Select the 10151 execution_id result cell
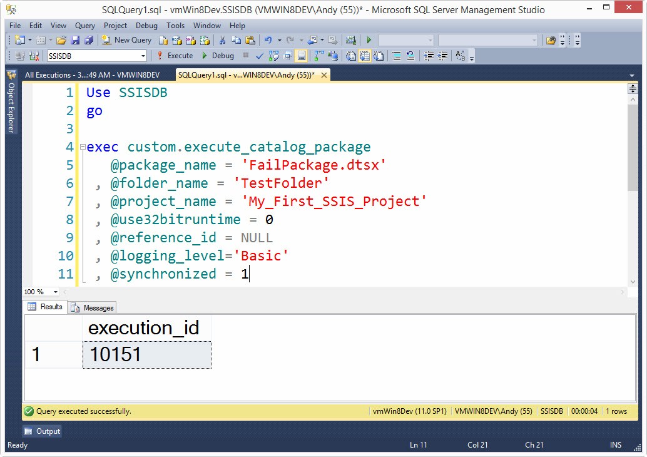 point(146,355)
